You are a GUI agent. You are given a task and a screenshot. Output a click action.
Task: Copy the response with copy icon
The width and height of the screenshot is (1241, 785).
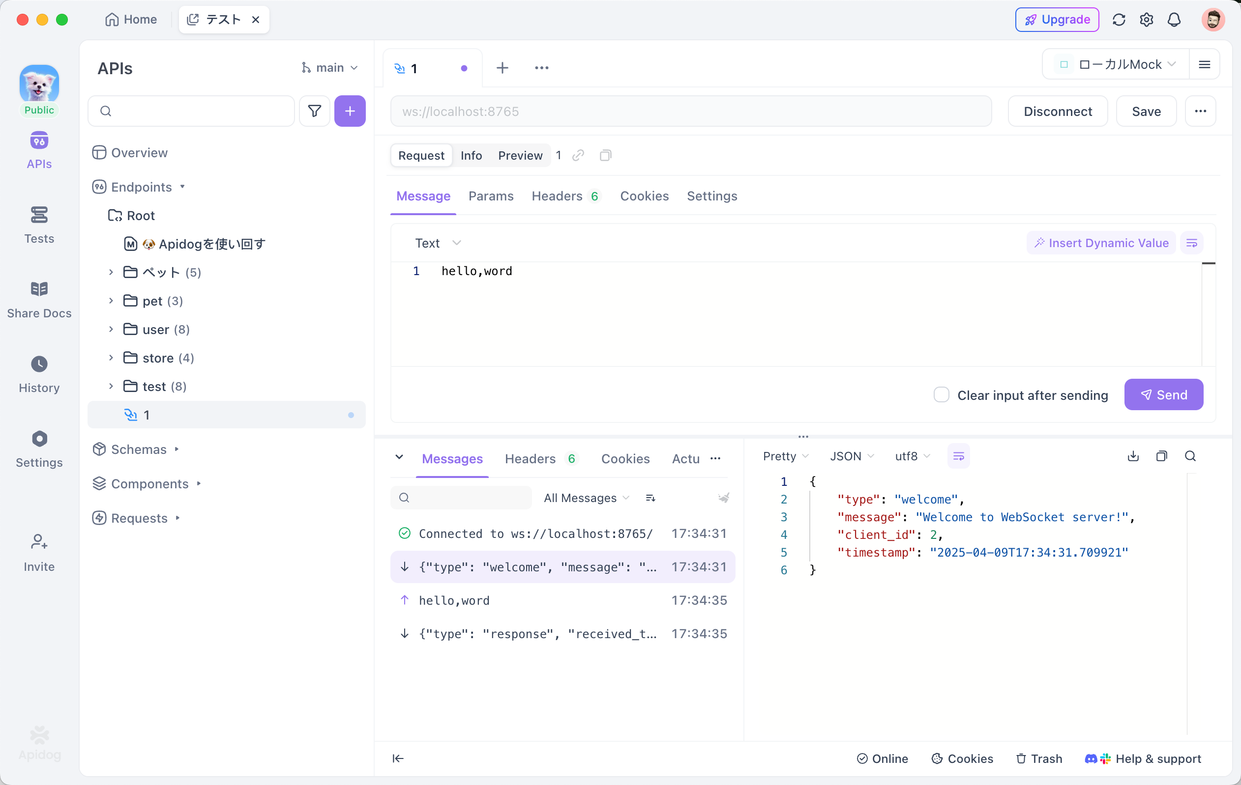click(1161, 456)
